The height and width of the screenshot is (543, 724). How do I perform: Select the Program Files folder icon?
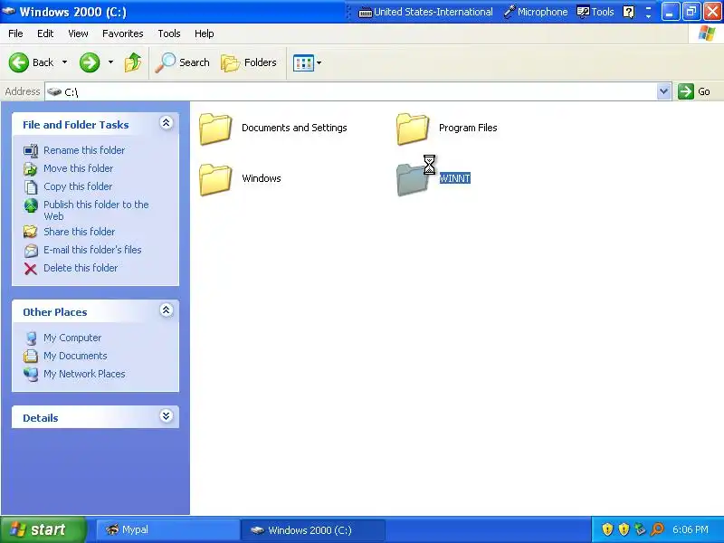413,129
